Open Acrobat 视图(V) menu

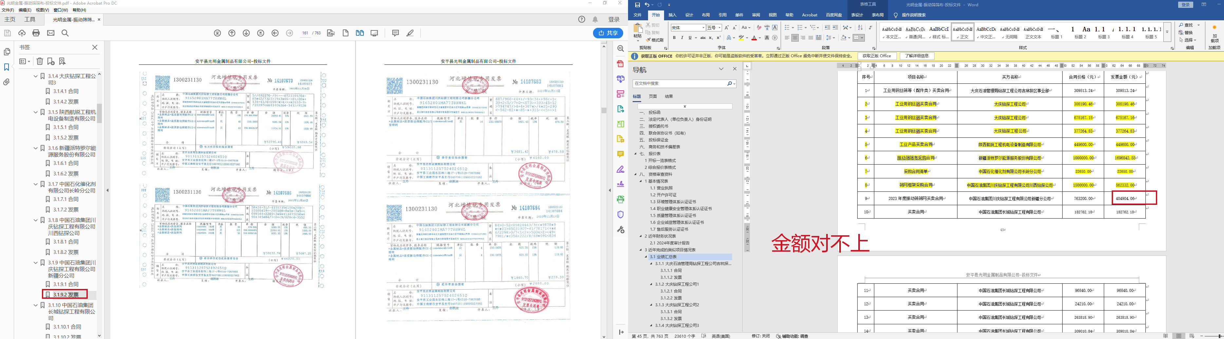42,10
